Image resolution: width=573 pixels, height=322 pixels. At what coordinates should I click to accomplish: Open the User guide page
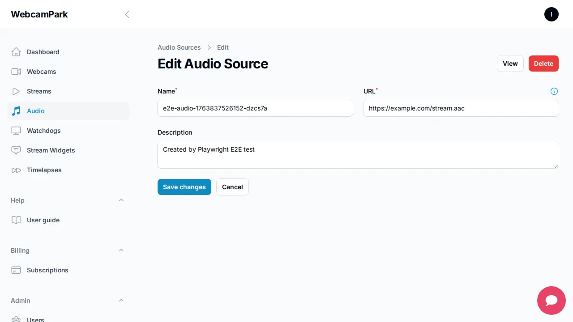pos(43,220)
